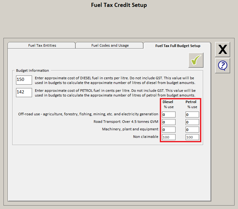Select the Diesel off-road use percentage field
Screen dimensions: 238x209
(169, 114)
